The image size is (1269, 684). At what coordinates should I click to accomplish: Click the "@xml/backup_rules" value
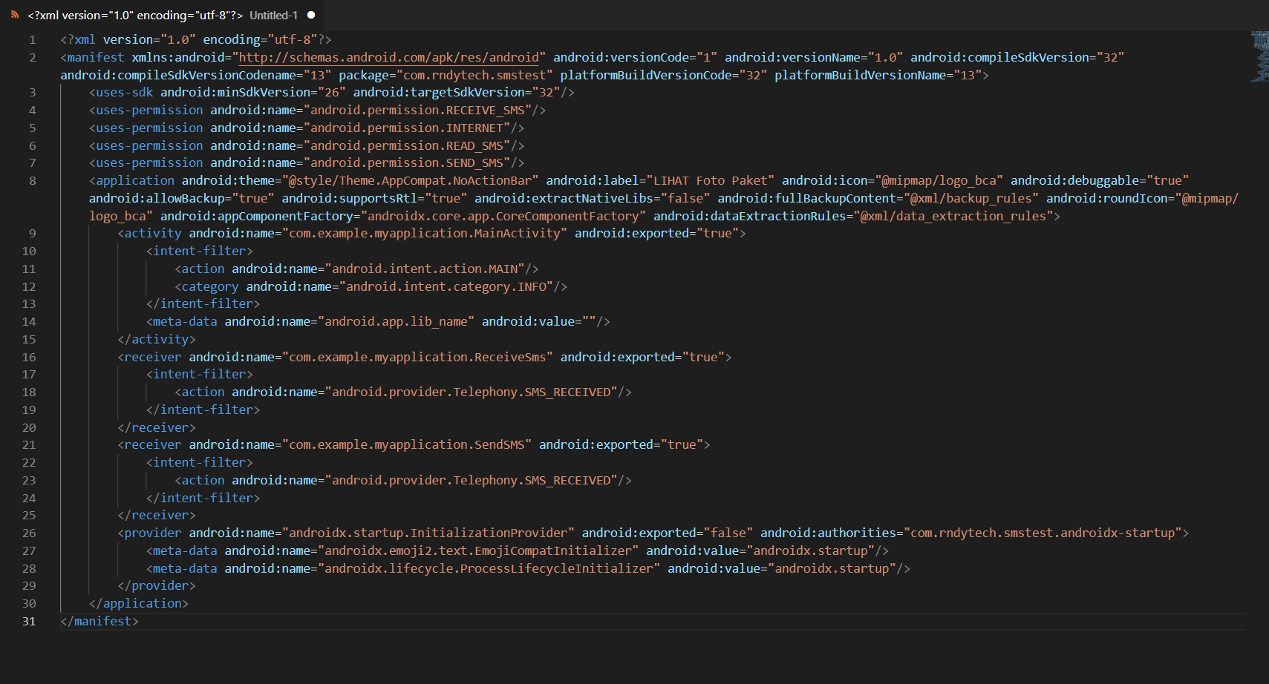(971, 198)
